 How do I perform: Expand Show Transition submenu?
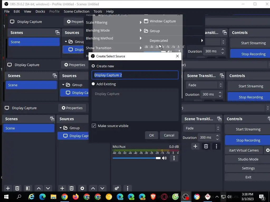point(114,48)
